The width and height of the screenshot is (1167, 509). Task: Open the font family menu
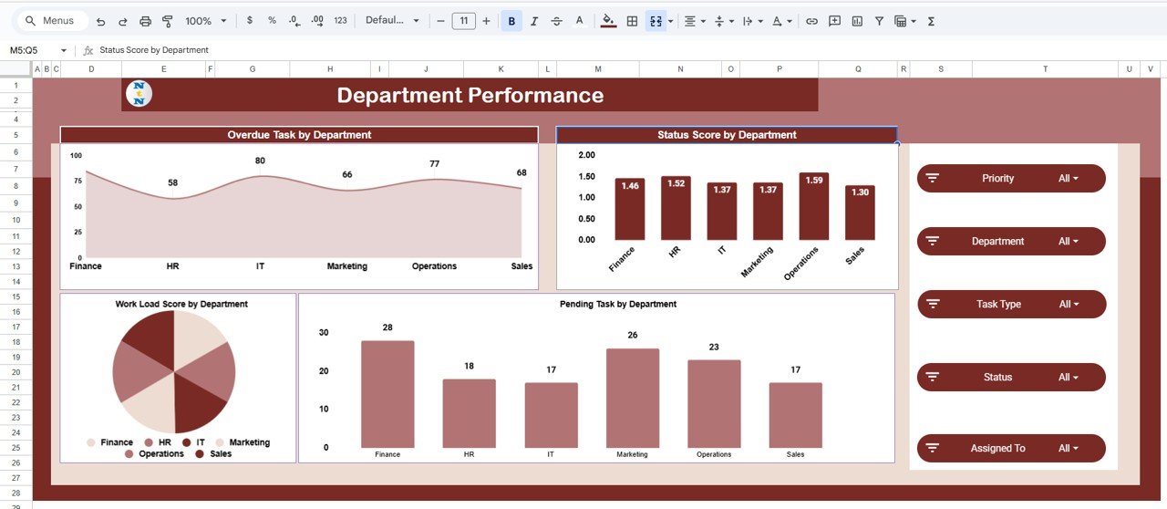pos(392,21)
